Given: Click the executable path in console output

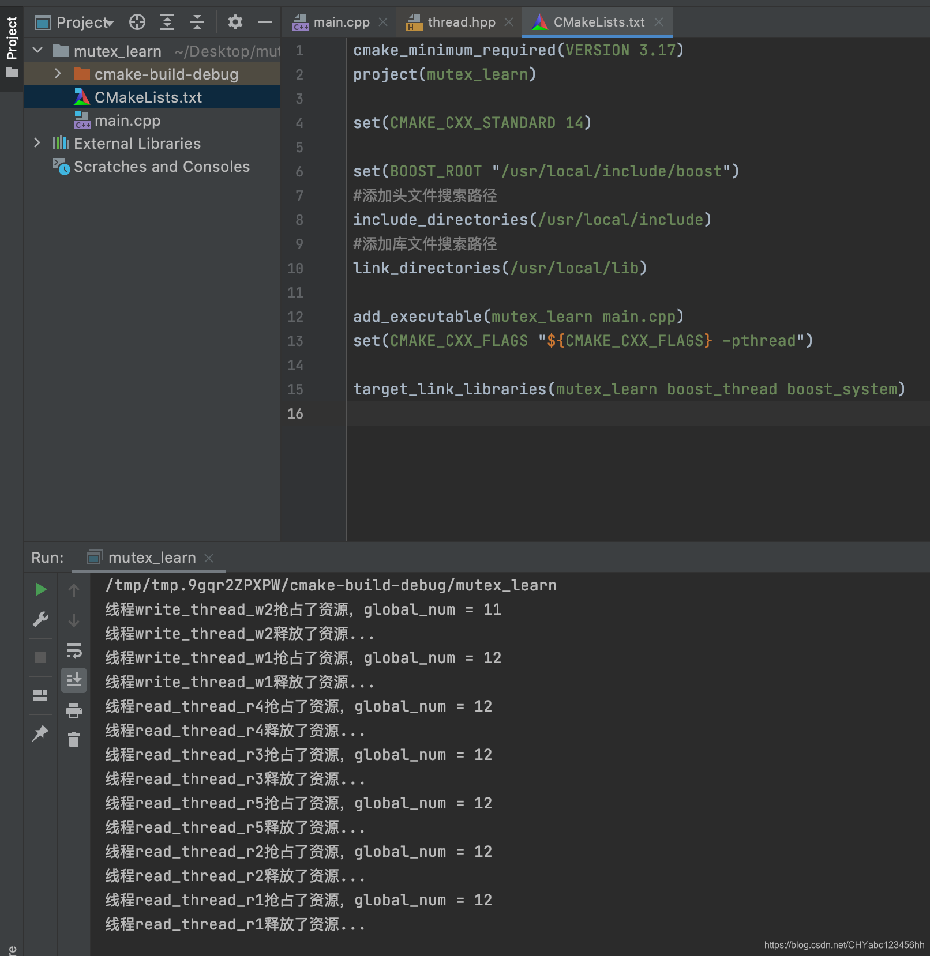Looking at the screenshot, I should (331, 585).
